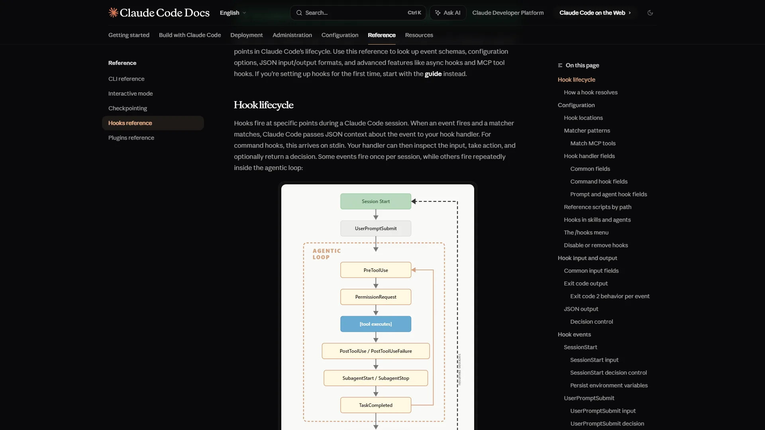Open Claude Developer Platform link
Screen dimensions: 765x430
(508, 13)
